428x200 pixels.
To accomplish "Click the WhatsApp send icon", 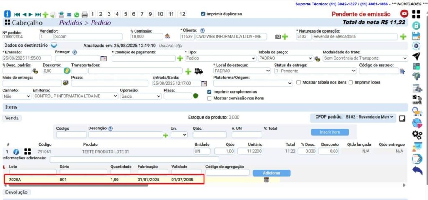I will coord(76,14).
